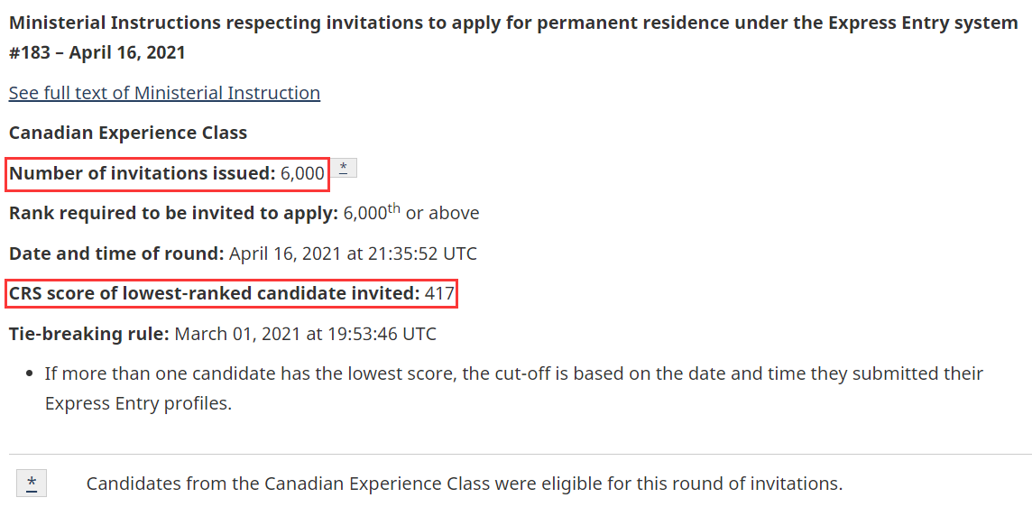
Task: Click the footnote text about eligible candidates
Action: tap(464, 484)
